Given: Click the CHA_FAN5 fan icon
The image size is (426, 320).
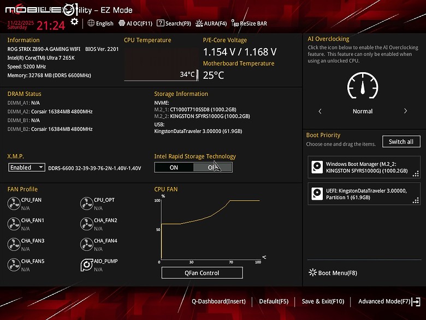Looking at the screenshot, I should (14, 265).
